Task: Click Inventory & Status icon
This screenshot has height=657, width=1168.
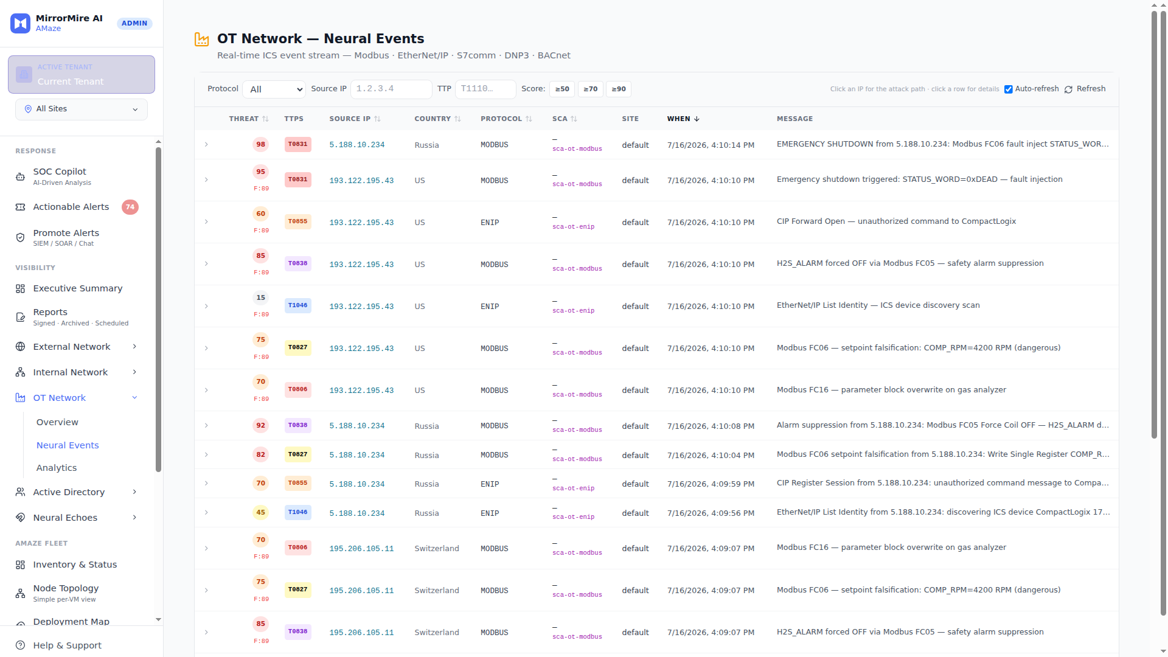Action: [20, 565]
